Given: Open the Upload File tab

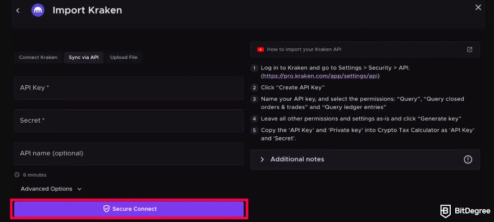Looking at the screenshot, I should (x=124, y=58).
